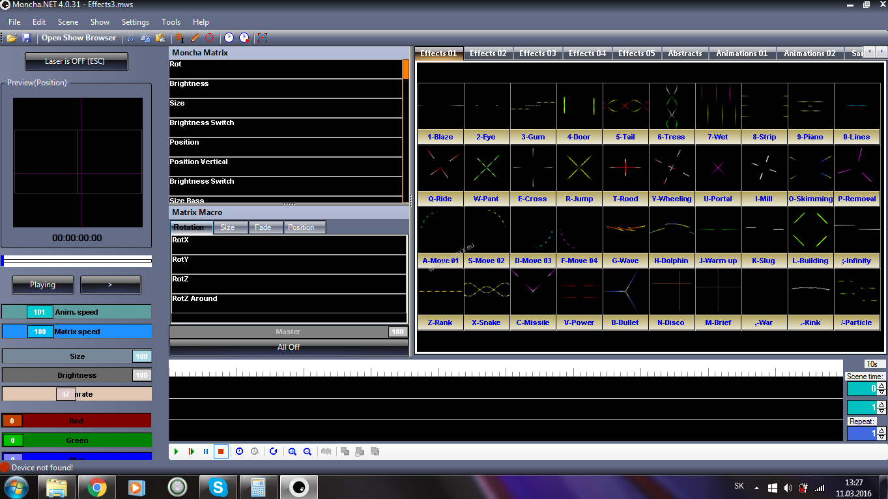Click the plain blue clock toolbar icon
This screenshot has height=499, width=888.
229,38
